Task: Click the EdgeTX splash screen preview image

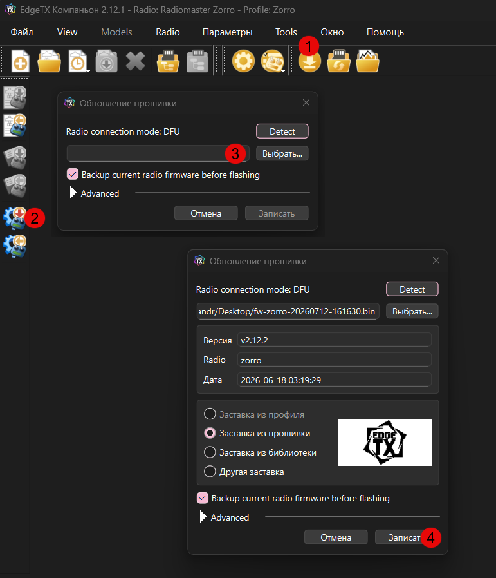Action: (x=385, y=442)
